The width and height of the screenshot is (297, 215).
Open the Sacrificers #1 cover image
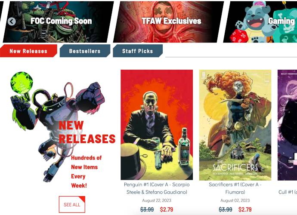235,125
